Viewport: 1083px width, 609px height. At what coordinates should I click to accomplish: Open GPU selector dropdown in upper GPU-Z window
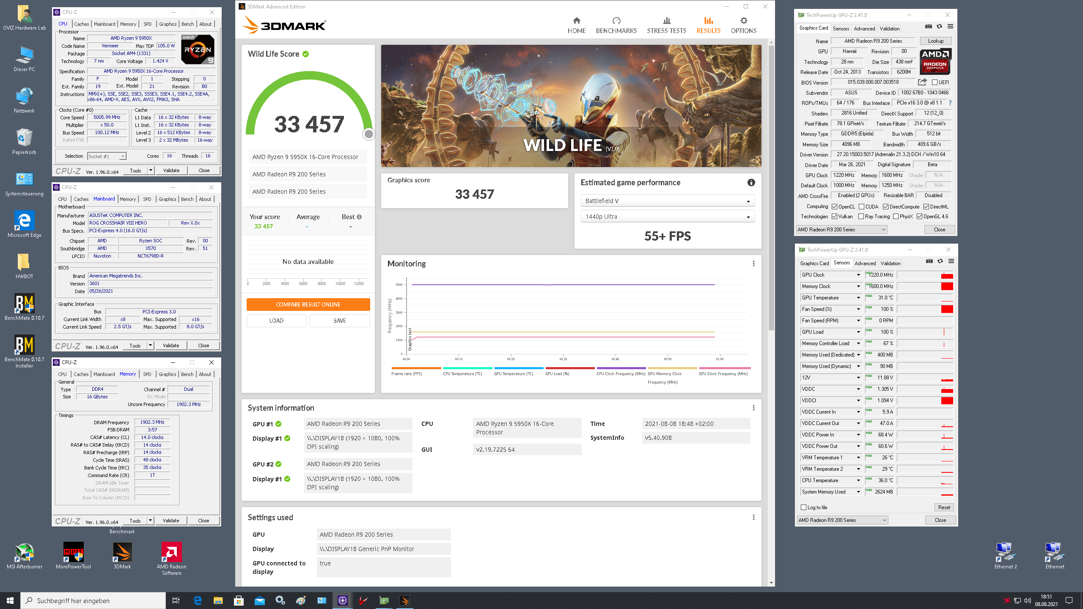click(x=841, y=230)
